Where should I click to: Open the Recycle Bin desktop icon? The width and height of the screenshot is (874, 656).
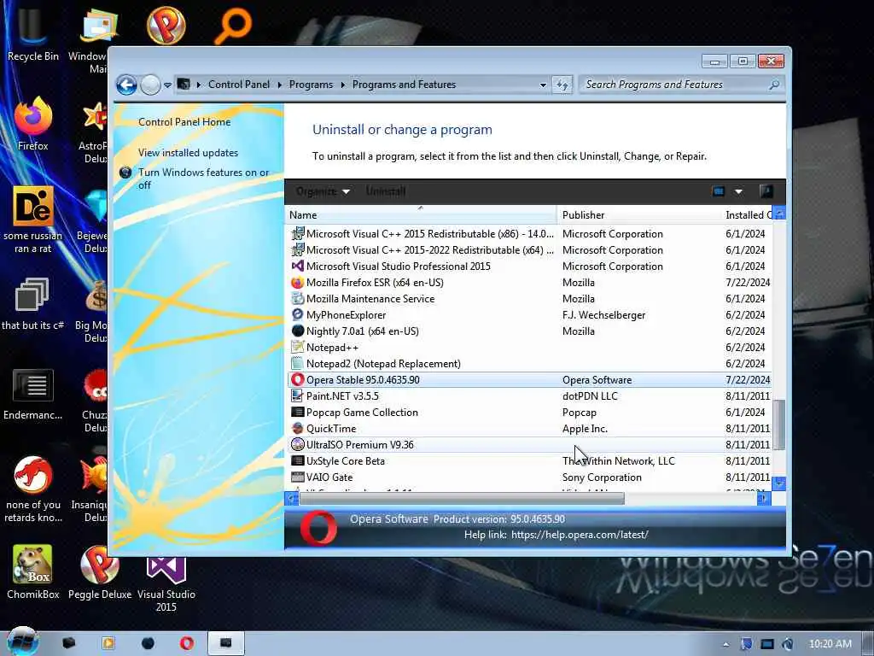[32, 33]
